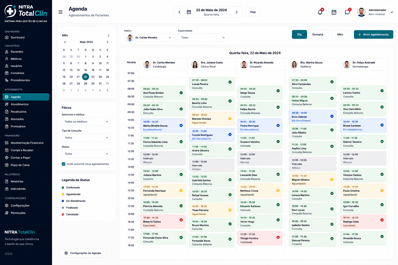Switch to Mês view tab

pos(340,34)
